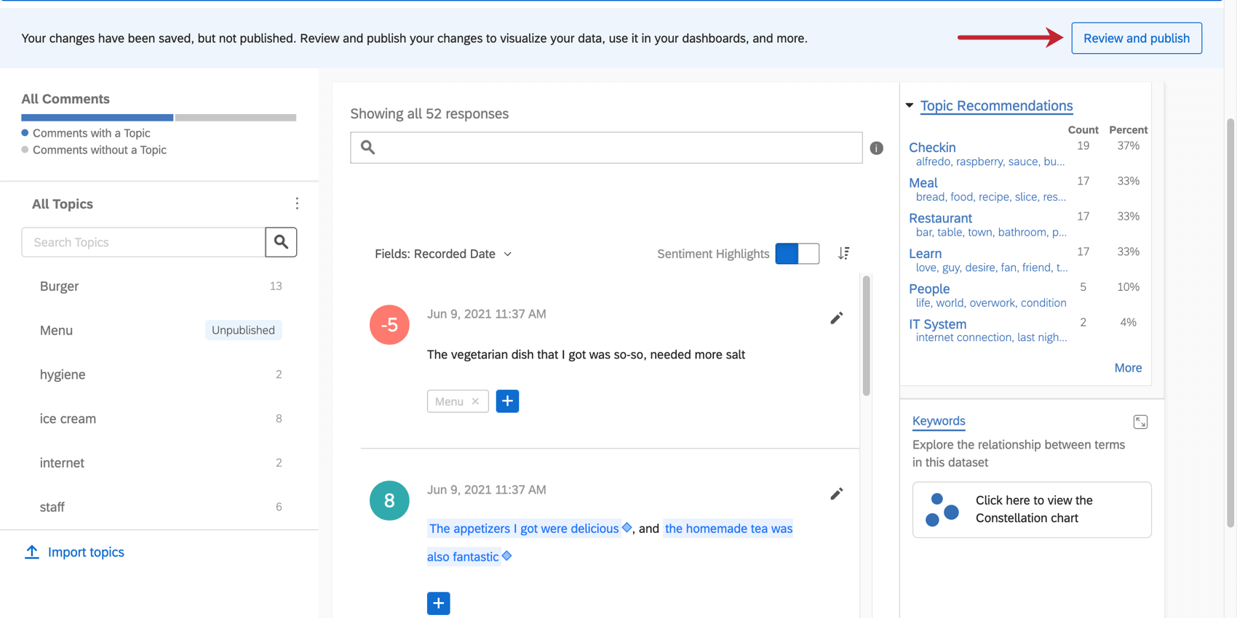Click the Search Topics magnifier button
The width and height of the screenshot is (1237, 618).
(281, 242)
